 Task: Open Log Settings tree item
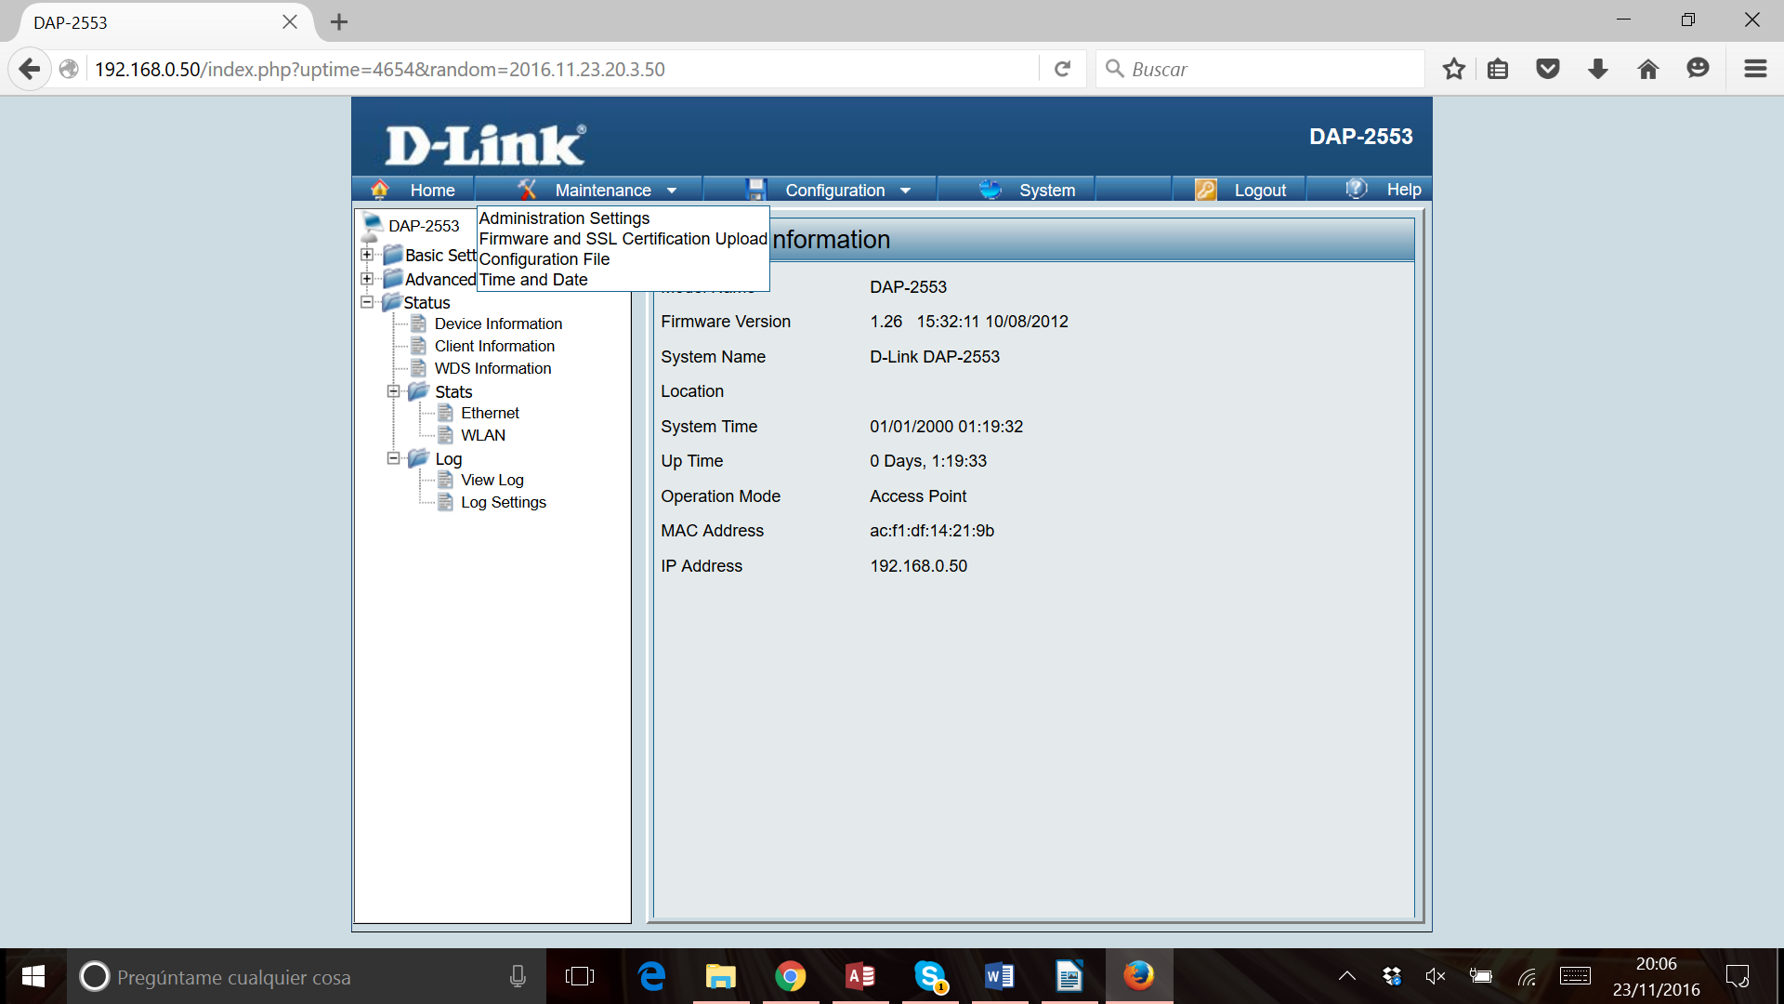[x=504, y=502]
